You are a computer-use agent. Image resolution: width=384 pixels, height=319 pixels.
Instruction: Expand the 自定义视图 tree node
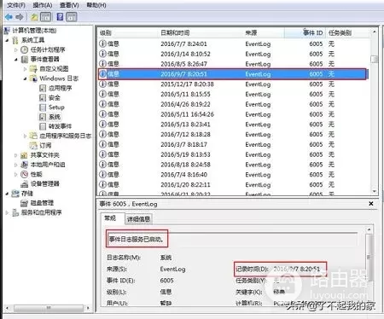[25, 69]
